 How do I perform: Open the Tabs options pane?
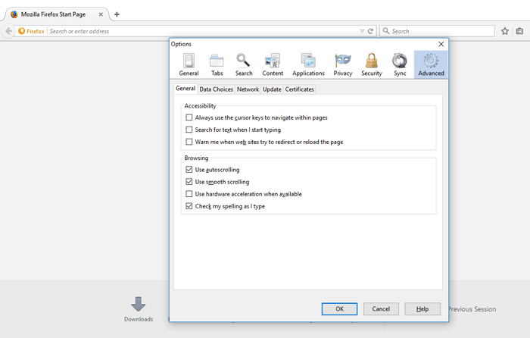(x=217, y=64)
